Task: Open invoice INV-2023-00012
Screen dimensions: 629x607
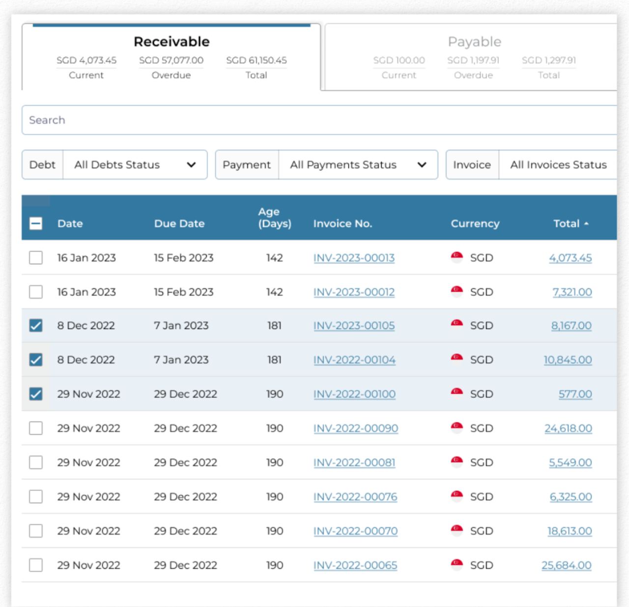Action: (354, 292)
